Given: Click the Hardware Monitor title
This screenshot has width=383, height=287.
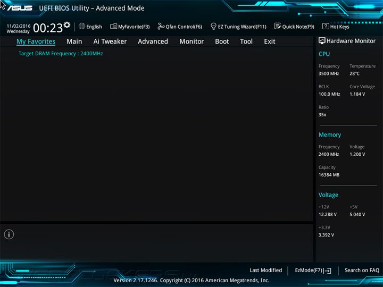Looking at the screenshot, I should 351,41.
